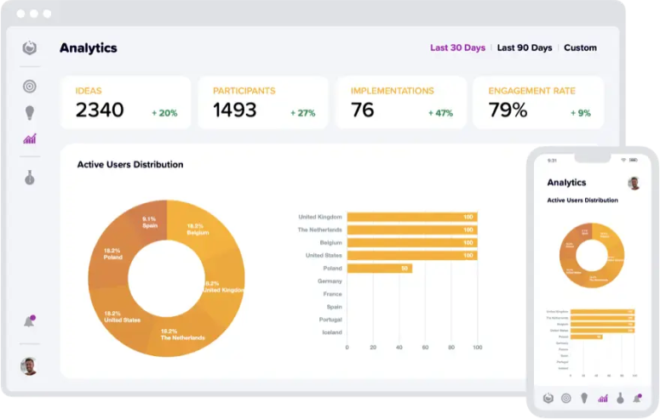Click the app logo in desktop sidebar
This screenshot has height=419, width=660.
pos(30,48)
